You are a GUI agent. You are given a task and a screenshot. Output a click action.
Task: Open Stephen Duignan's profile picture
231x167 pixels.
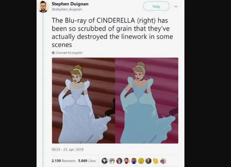click(x=43, y=7)
